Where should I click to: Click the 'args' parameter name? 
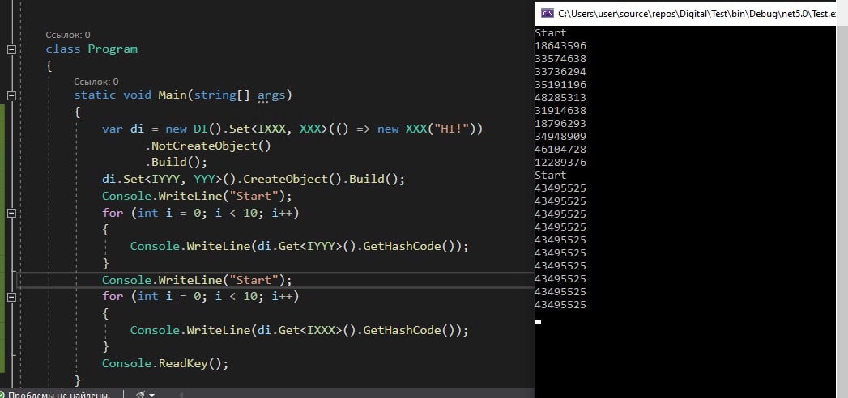271,95
